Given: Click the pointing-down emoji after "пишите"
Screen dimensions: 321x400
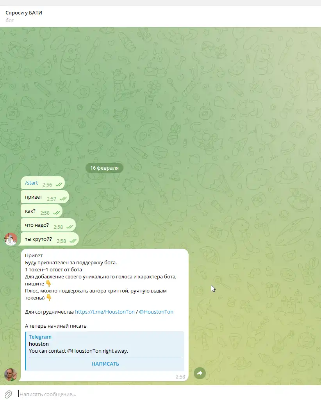Looking at the screenshot, I should [x=48, y=283].
